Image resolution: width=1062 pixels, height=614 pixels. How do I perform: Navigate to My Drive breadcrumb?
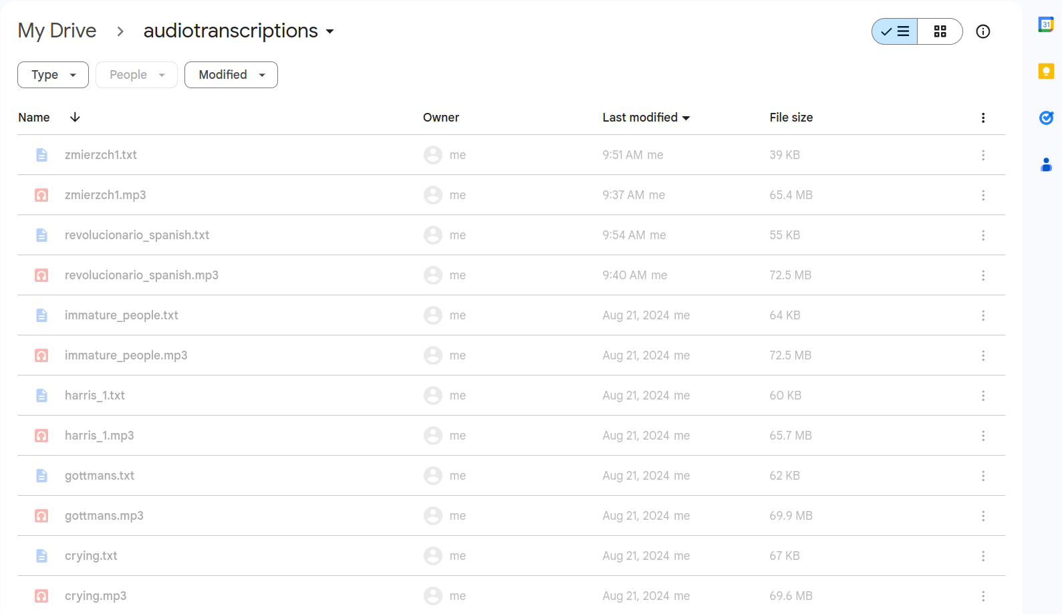(57, 31)
